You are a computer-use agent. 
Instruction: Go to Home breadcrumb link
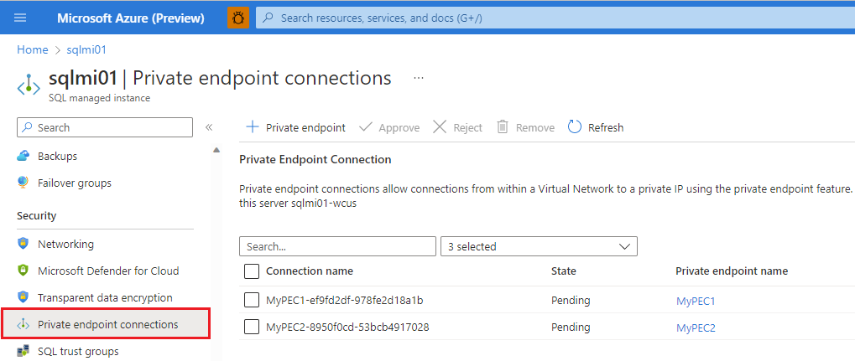pyautogui.click(x=32, y=49)
